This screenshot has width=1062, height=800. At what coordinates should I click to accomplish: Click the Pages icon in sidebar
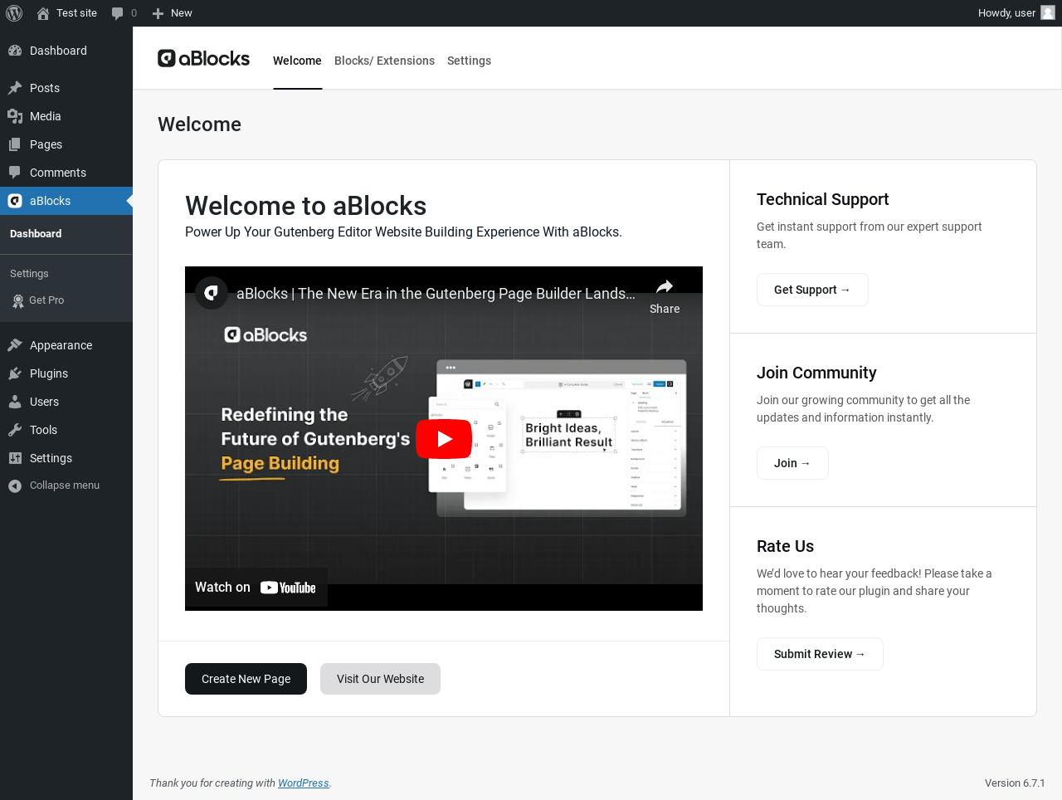point(15,144)
